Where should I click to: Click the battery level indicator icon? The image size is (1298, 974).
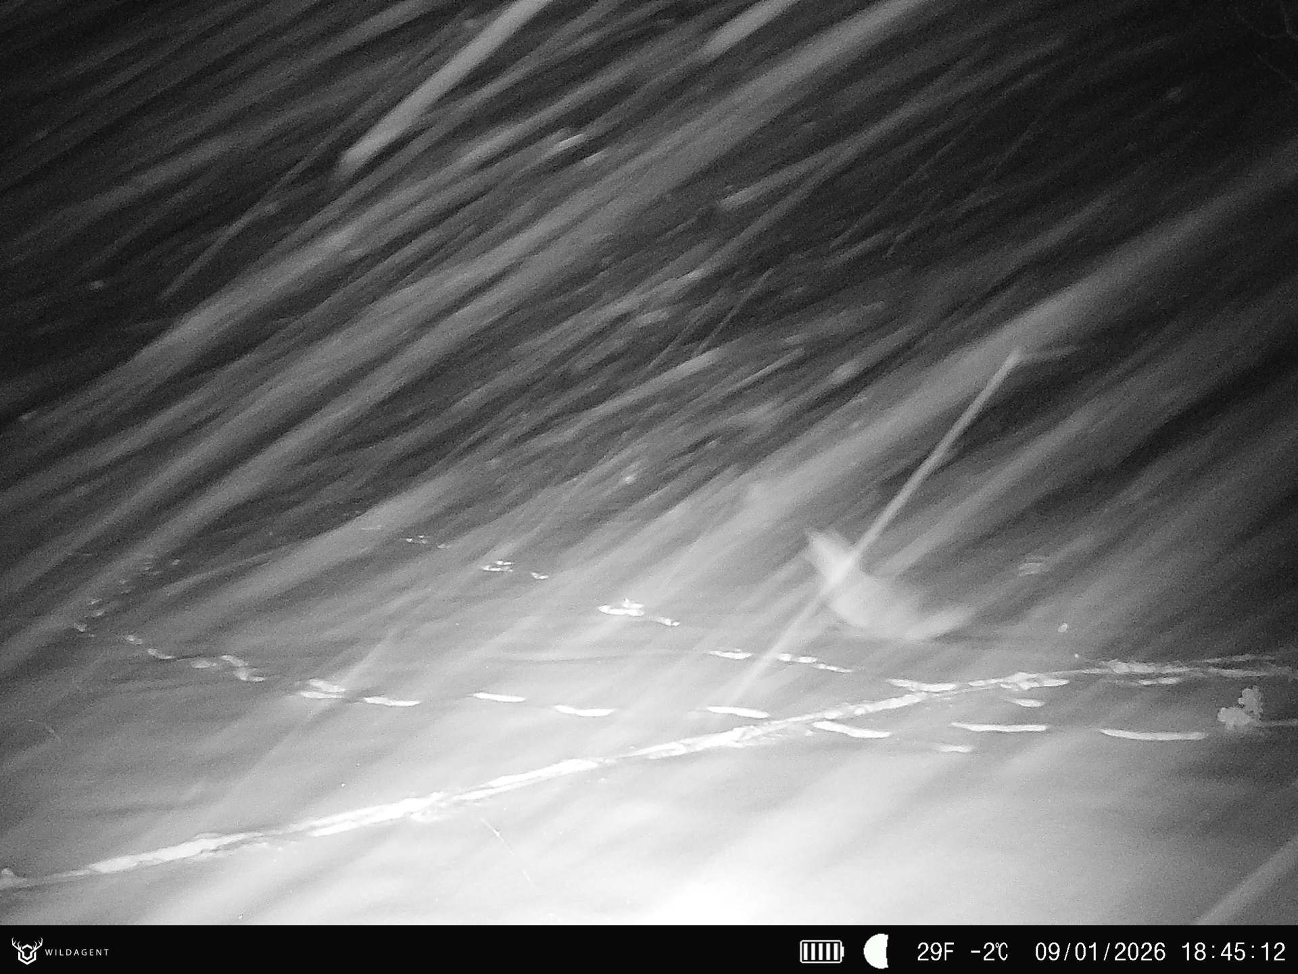pyautogui.click(x=821, y=952)
